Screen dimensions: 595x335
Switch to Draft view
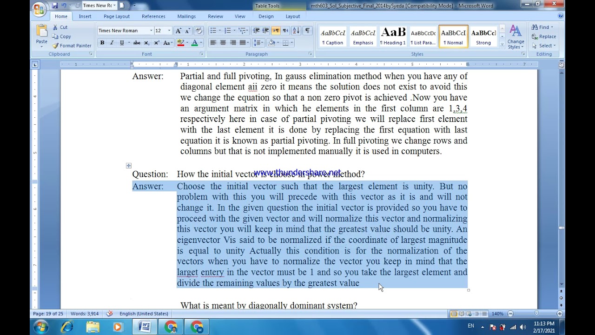(x=484, y=314)
